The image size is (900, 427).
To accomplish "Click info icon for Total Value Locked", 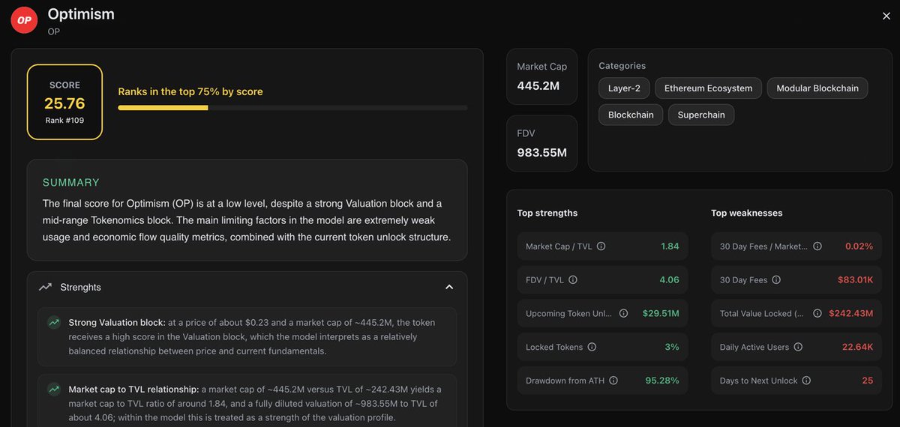I will (817, 314).
